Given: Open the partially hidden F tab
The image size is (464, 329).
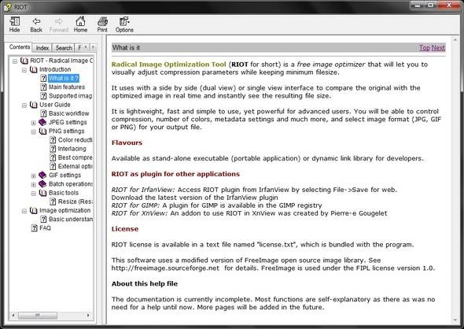Looking at the screenshot, I should tap(79, 48).
